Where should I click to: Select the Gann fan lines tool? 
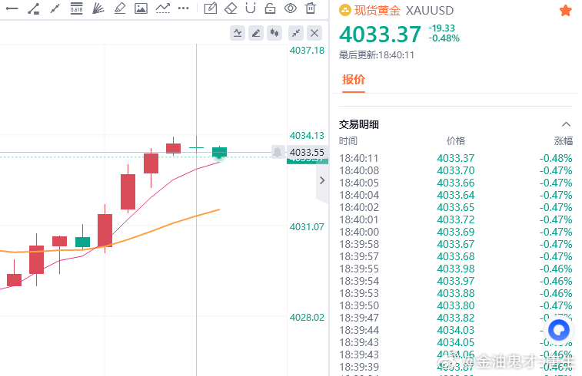(98, 8)
